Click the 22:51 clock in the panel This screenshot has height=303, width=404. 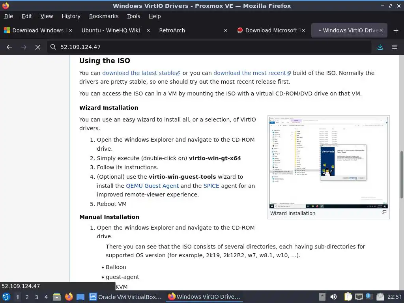point(395,297)
